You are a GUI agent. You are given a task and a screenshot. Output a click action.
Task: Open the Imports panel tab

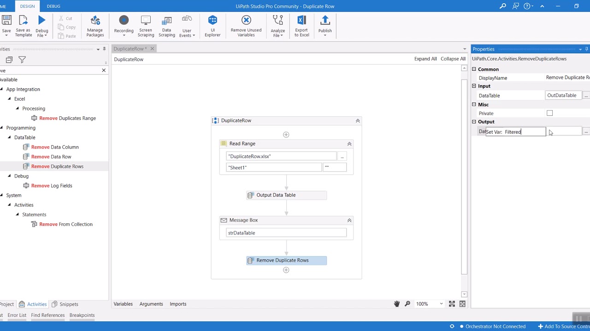[178, 304]
